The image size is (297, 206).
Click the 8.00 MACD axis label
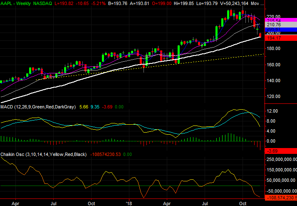pyautogui.click(x=272, y=121)
